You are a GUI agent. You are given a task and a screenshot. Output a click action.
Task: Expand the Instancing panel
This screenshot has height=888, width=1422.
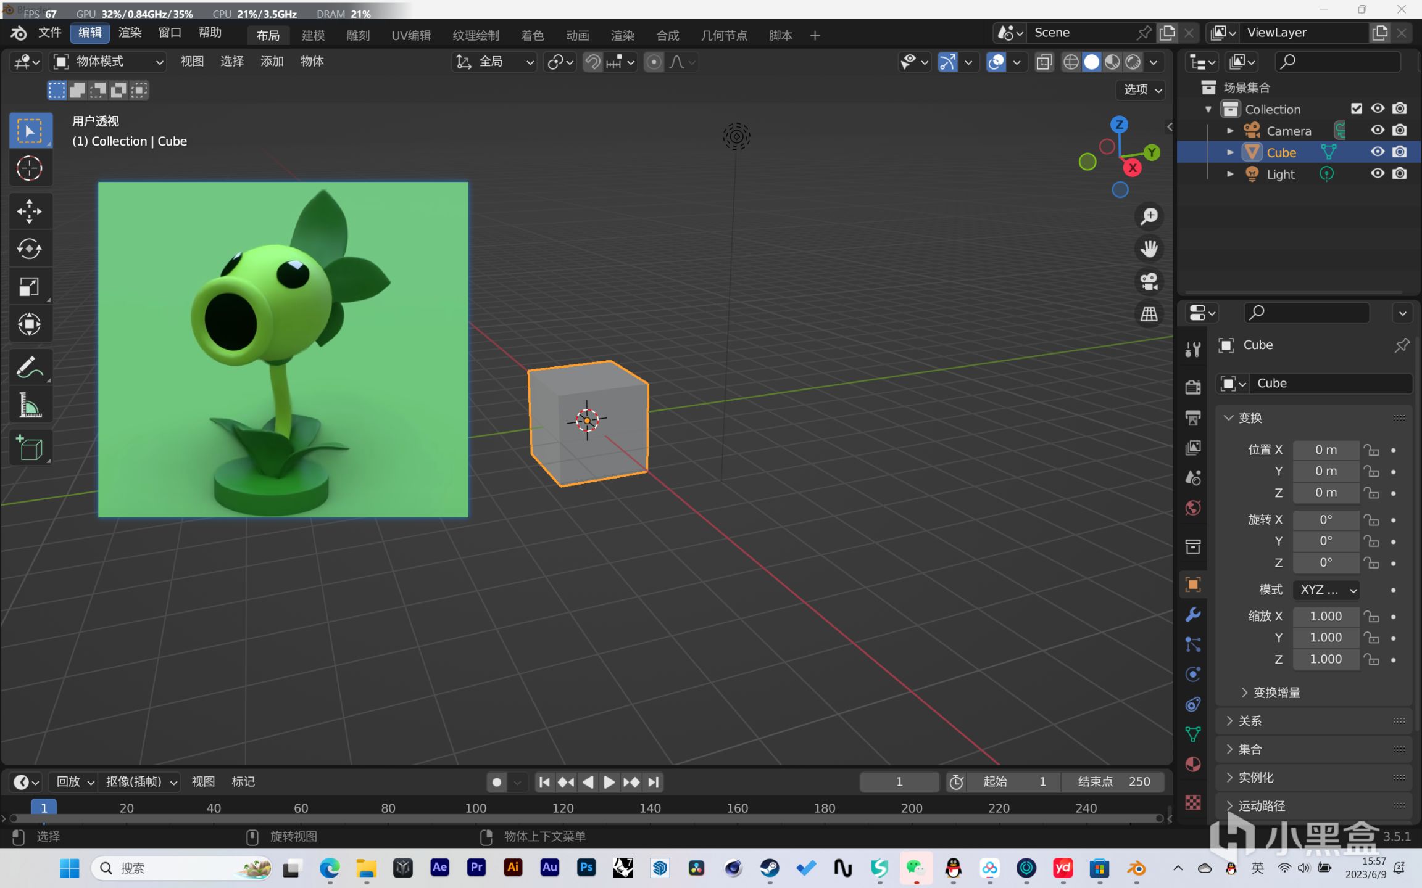(1314, 778)
